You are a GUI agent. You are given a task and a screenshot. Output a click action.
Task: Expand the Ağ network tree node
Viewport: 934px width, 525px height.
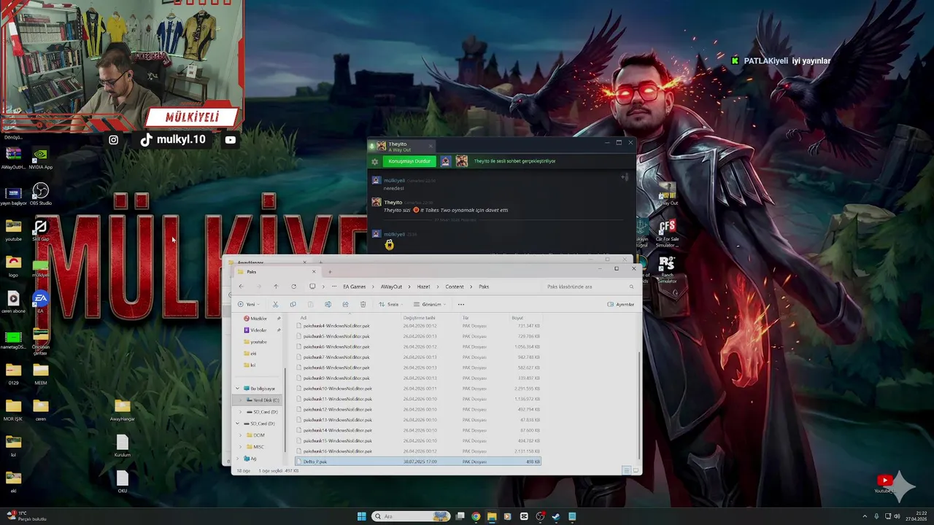(237, 459)
